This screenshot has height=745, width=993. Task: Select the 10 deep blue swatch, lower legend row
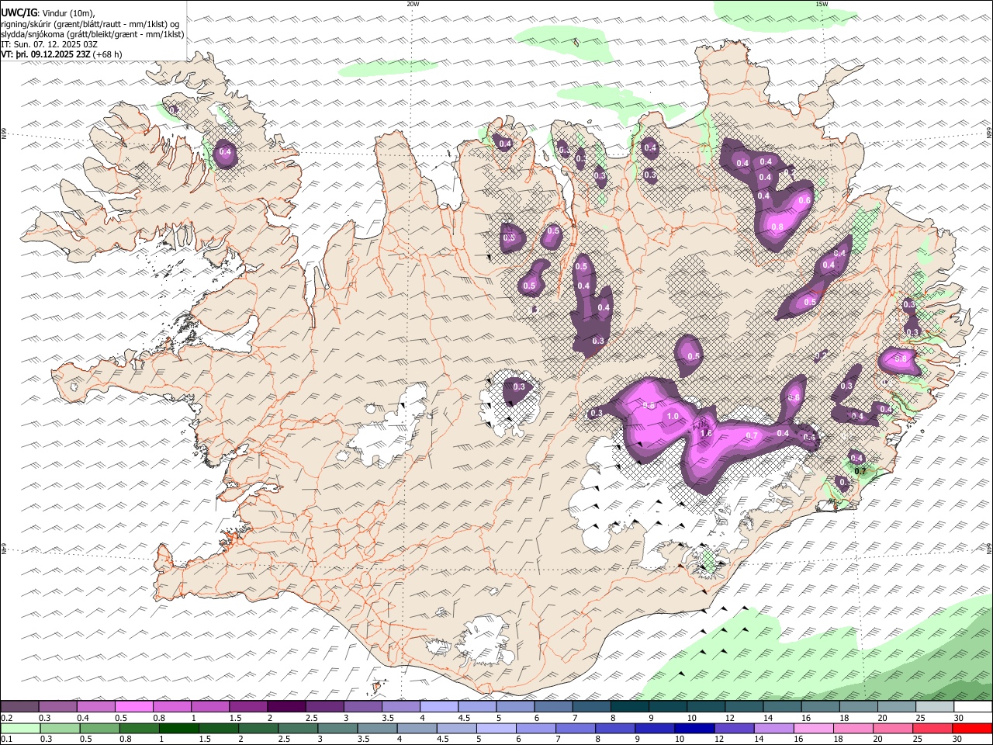pyautogui.click(x=694, y=729)
